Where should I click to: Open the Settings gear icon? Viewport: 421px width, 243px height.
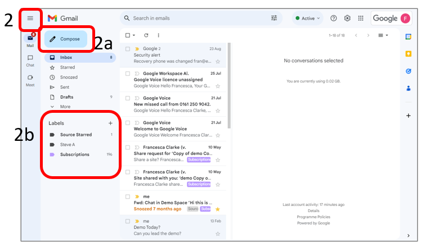coord(347,18)
